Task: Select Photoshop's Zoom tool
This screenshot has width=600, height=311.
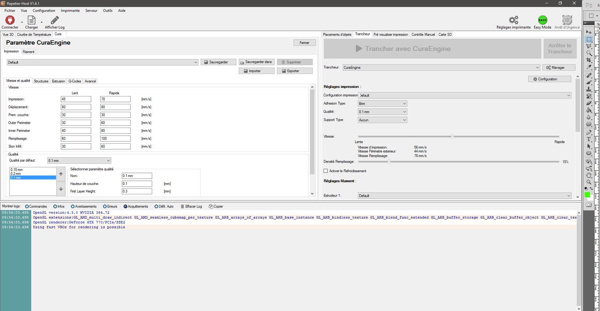Action: (589, 182)
